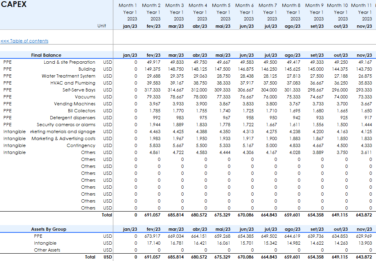Click the Security cameras or alarms label

point(66,125)
